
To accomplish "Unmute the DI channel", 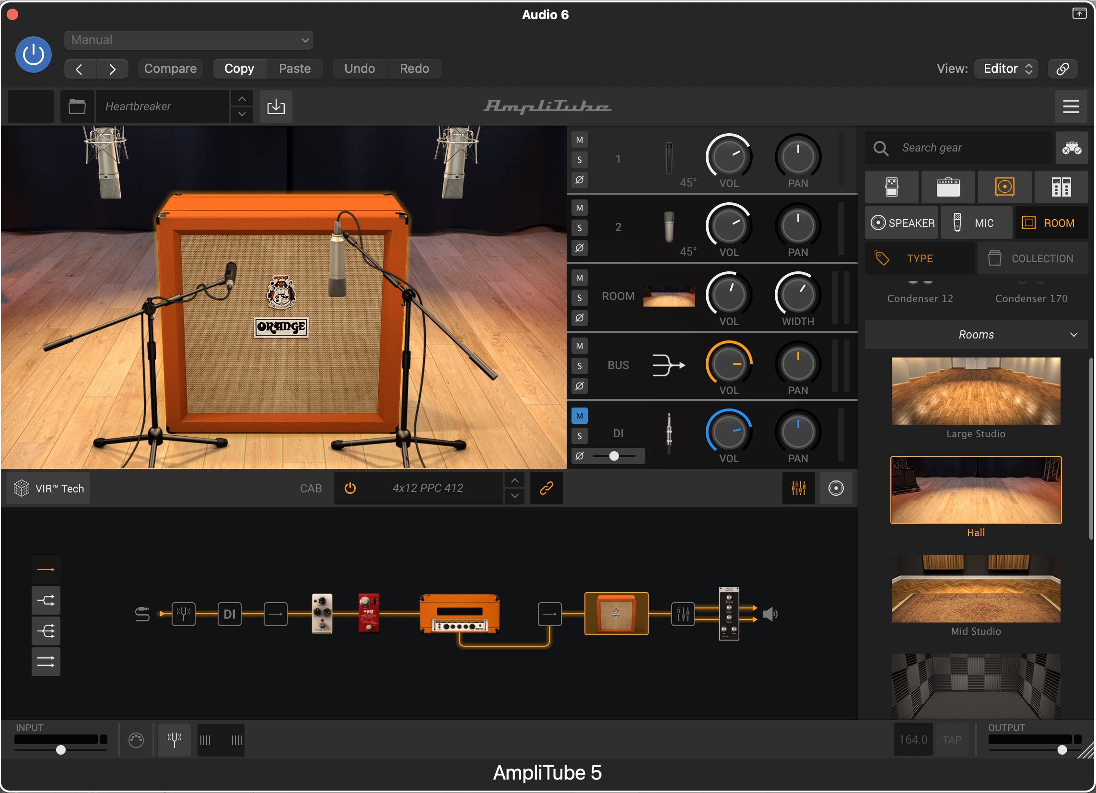I will click(580, 416).
